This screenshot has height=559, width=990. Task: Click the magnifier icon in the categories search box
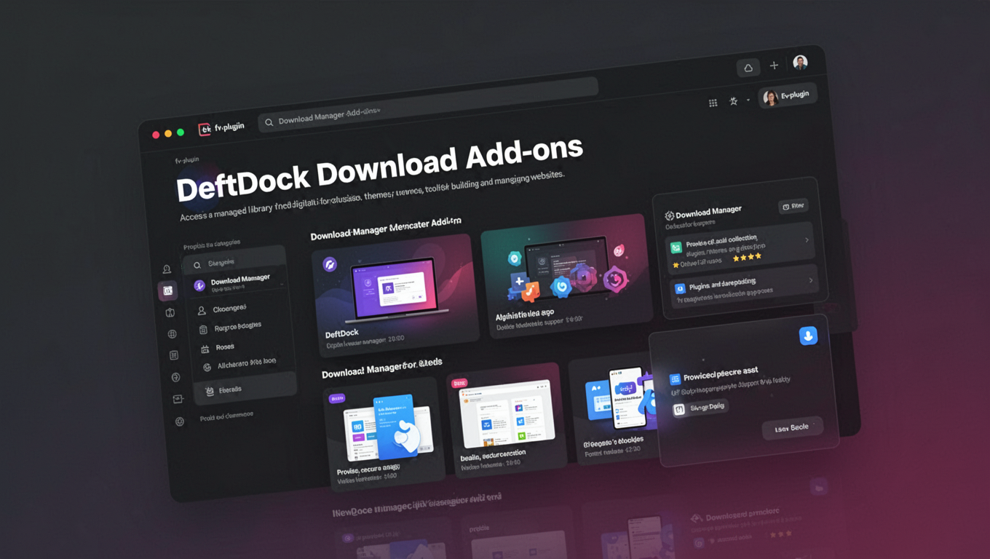(x=196, y=265)
